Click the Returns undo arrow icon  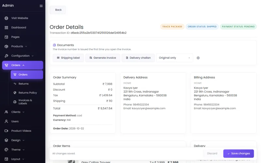15,84
